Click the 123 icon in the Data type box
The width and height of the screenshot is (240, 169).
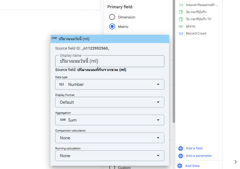[x=61, y=84]
